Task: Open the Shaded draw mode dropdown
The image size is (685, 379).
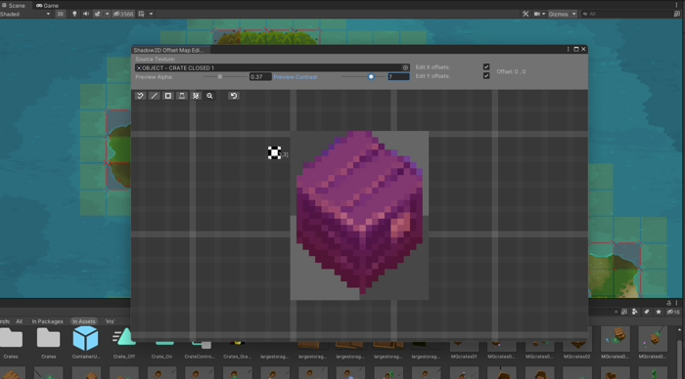Action: coord(25,14)
